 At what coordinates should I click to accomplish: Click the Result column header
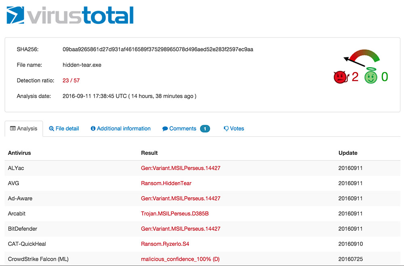tap(149, 153)
